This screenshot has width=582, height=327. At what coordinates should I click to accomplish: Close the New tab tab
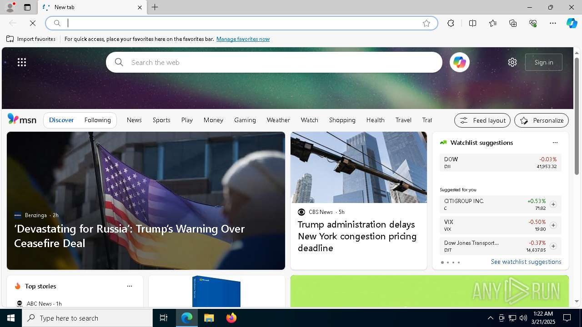140,7
